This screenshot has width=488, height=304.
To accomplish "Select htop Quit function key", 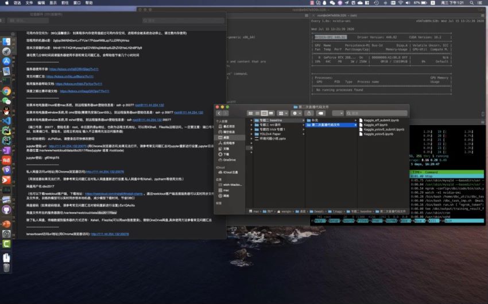I will [x=463, y=221].
